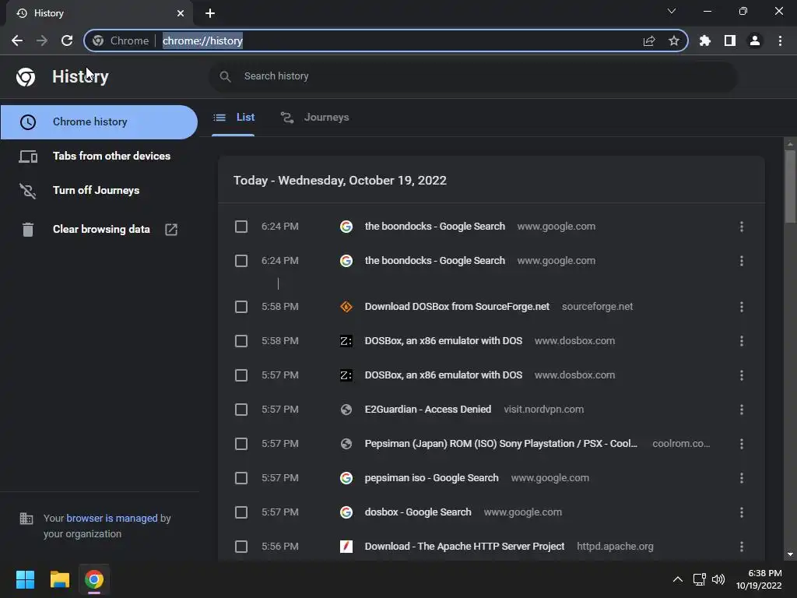
Task: Open the taskbar clock showing 6:38 PM
Action: click(758, 579)
